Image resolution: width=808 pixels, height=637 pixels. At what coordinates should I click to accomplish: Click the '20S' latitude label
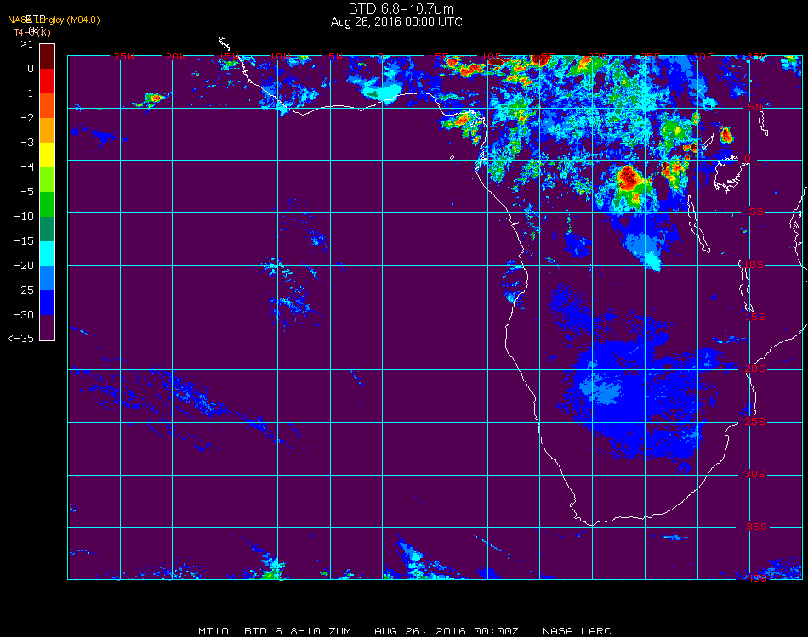[x=755, y=369]
